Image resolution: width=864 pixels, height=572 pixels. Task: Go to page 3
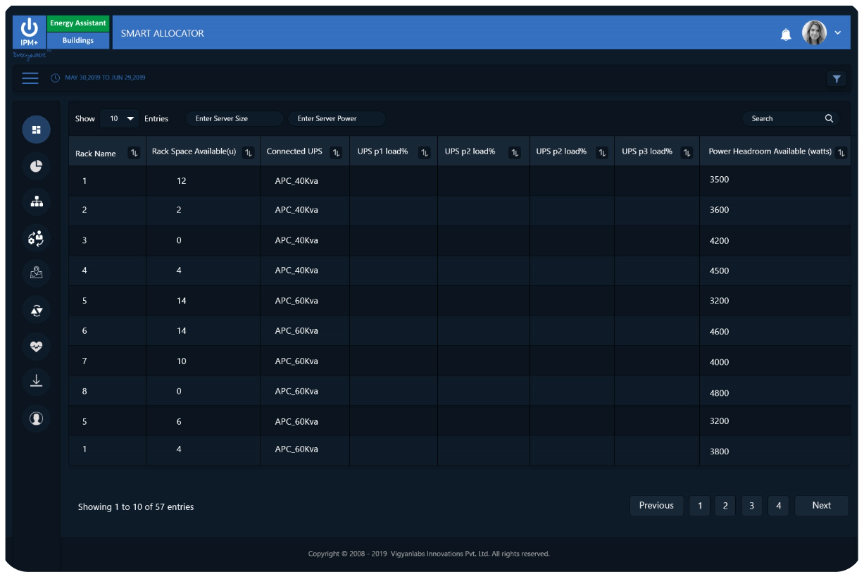(x=752, y=506)
